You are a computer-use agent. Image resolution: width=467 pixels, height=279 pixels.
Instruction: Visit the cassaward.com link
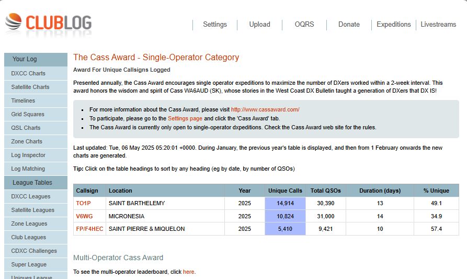265,110
